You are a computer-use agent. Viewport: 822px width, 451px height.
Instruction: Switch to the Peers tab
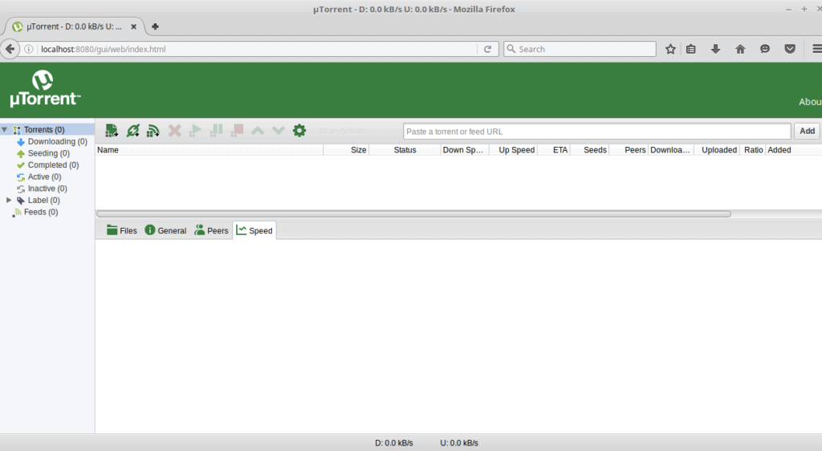click(x=211, y=230)
